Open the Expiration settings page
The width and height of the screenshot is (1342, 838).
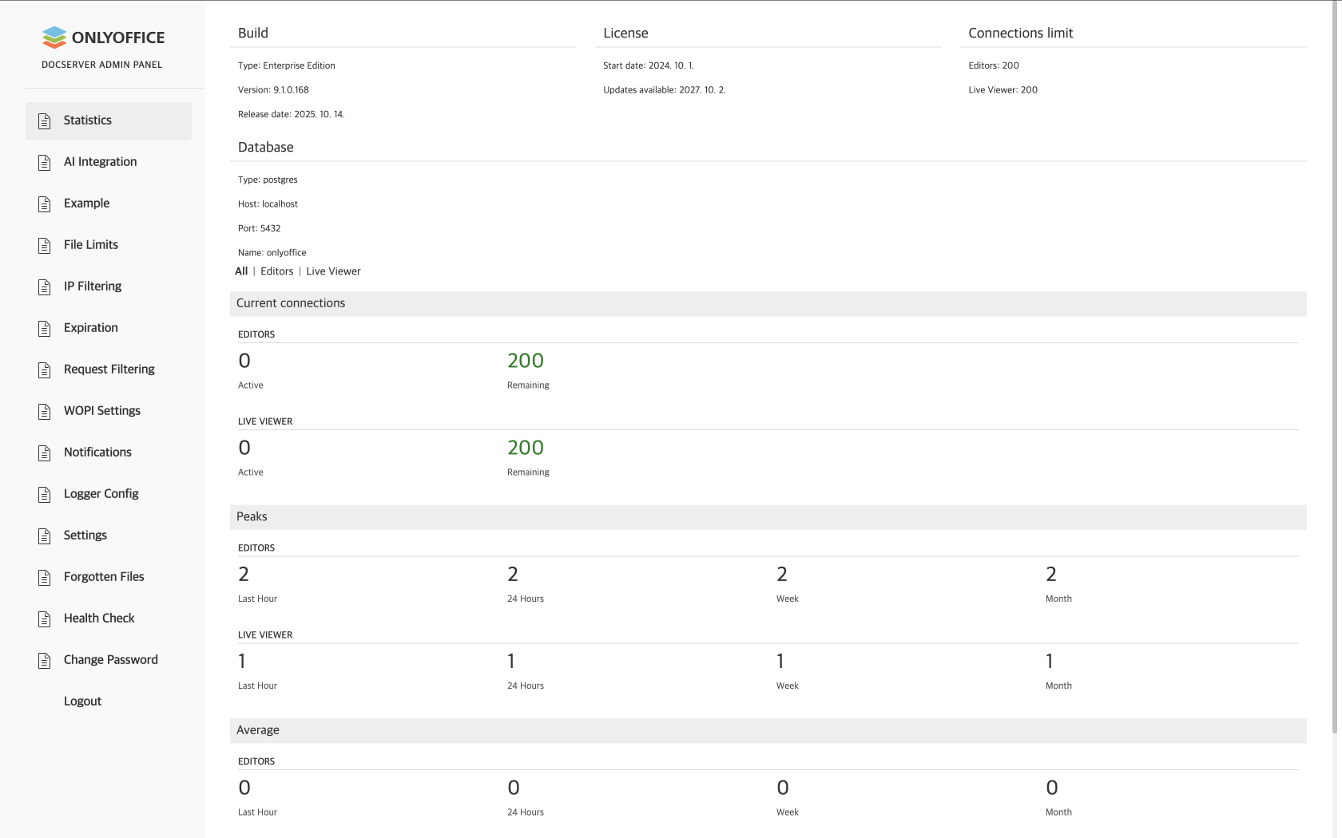[x=90, y=328]
